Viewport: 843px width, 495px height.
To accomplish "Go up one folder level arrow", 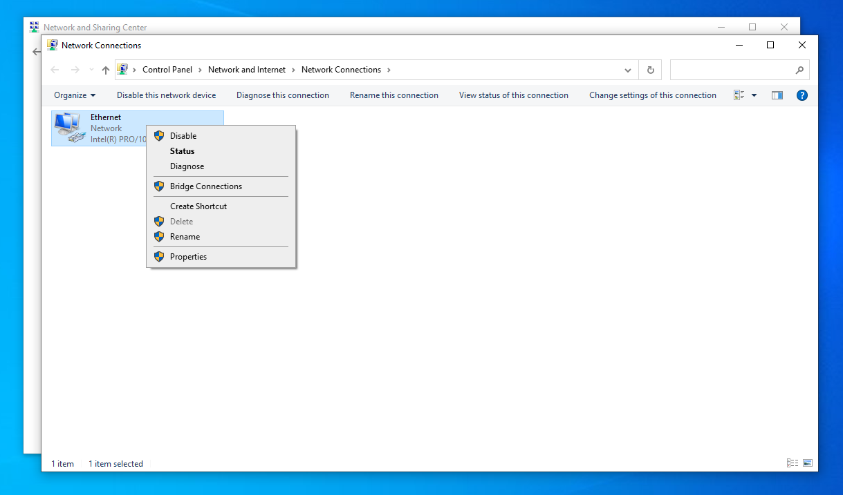I will 106,70.
